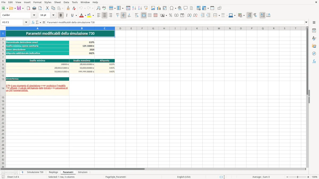Click the AutoFilter funnel icon
The width and height of the screenshot is (319, 179).
point(146,8)
